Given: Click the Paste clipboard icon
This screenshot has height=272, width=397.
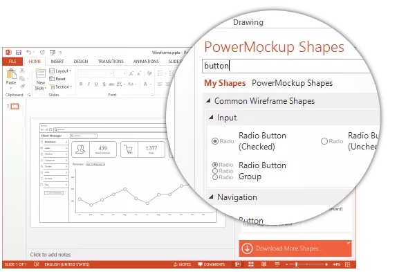Looking at the screenshot, I should [x=11, y=74].
